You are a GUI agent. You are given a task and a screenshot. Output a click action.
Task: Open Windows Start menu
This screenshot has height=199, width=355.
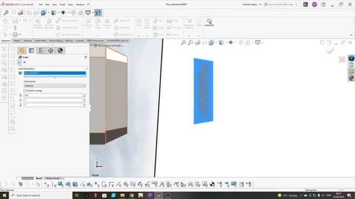(4, 195)
